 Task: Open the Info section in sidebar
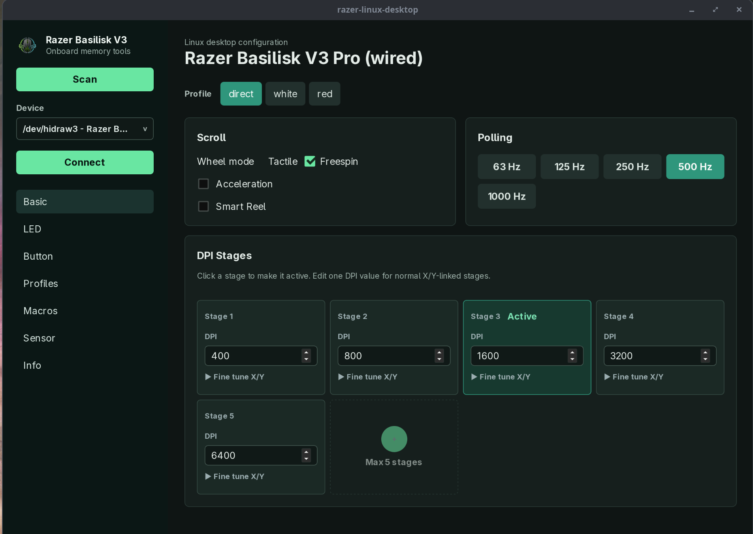85,365
